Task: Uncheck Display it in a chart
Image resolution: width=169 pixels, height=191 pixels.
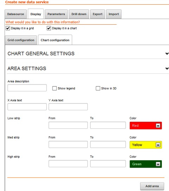Action: tap(49, 28)
